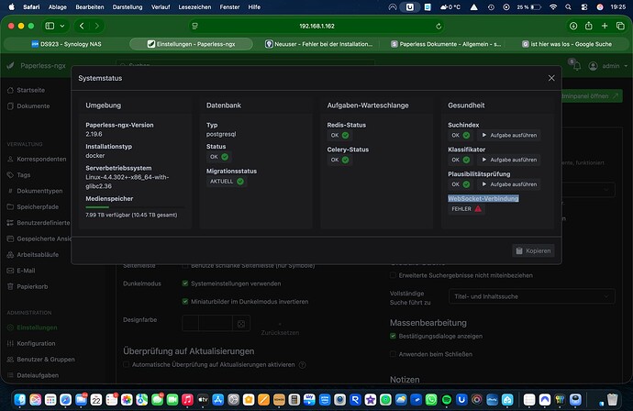Click the Zurücksetzen link under Designfarbe
The height and width of the screenshot is (411, 633).
[280, 333]
